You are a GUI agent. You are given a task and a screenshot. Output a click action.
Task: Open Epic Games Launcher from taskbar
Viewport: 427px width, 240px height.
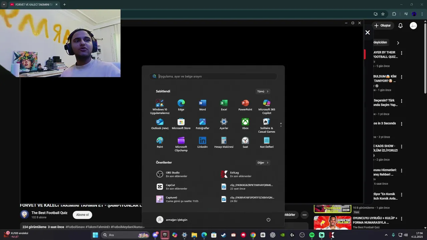(165, 235)
